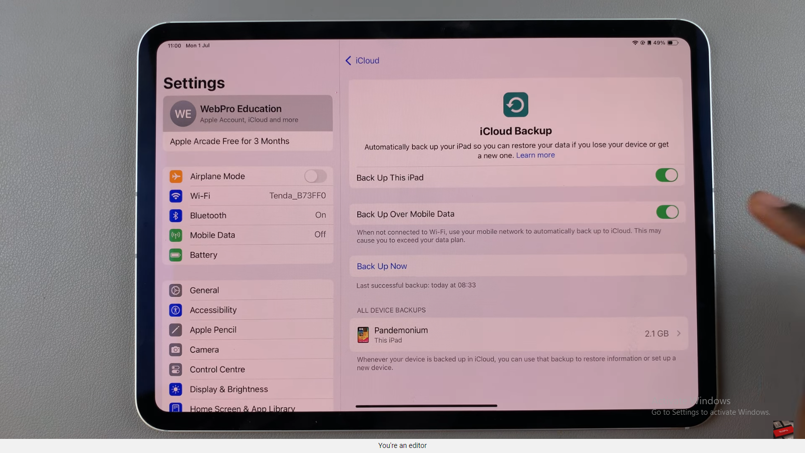This screenshot has height=453, width=805.
Task: Tap the General gear icon
Action: click(176, 290)
